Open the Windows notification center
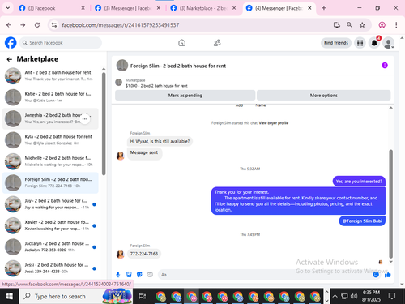The height and width of the screenshot is (304, 405). 392,296
